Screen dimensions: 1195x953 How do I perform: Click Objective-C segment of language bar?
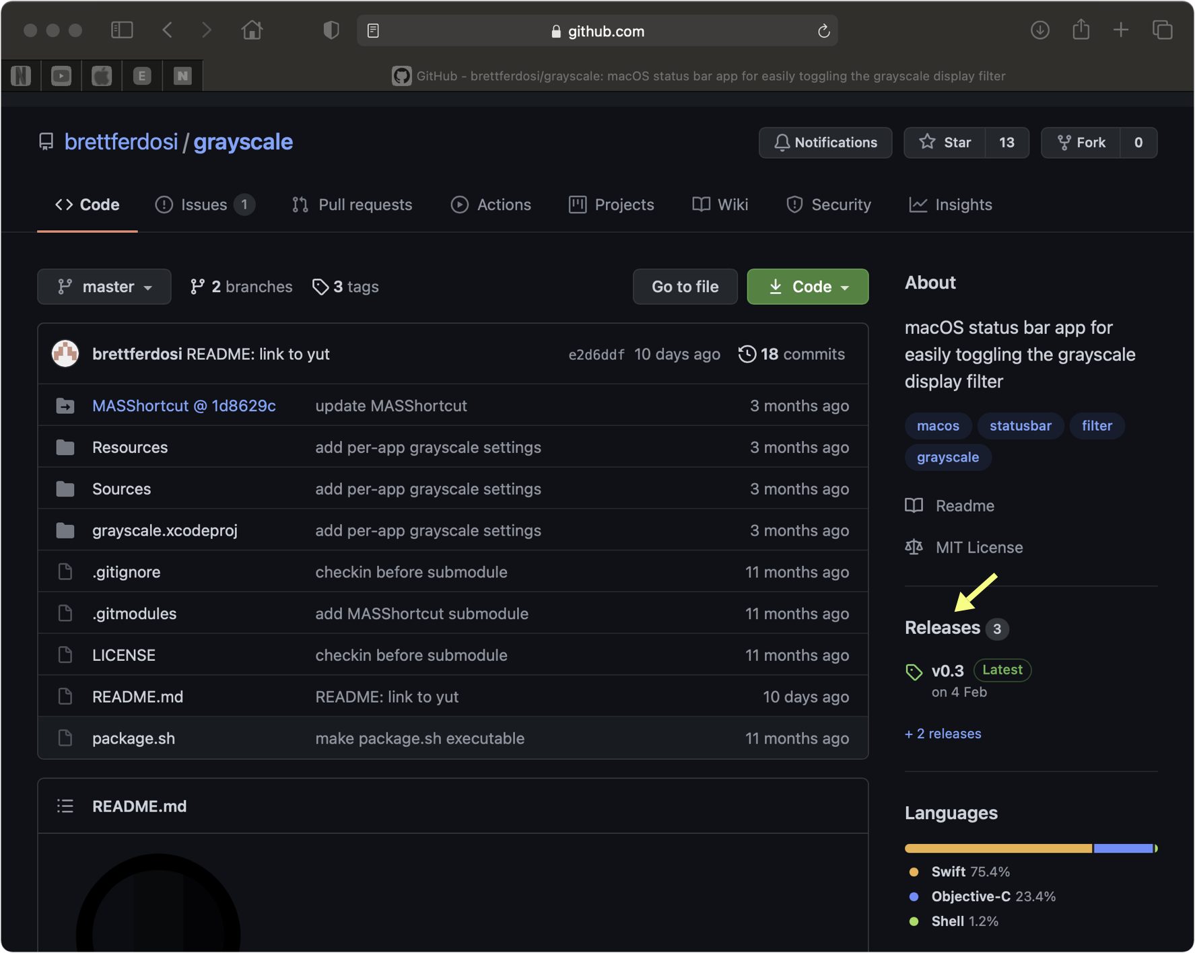pyautogui.click(x=1124, y=849)
